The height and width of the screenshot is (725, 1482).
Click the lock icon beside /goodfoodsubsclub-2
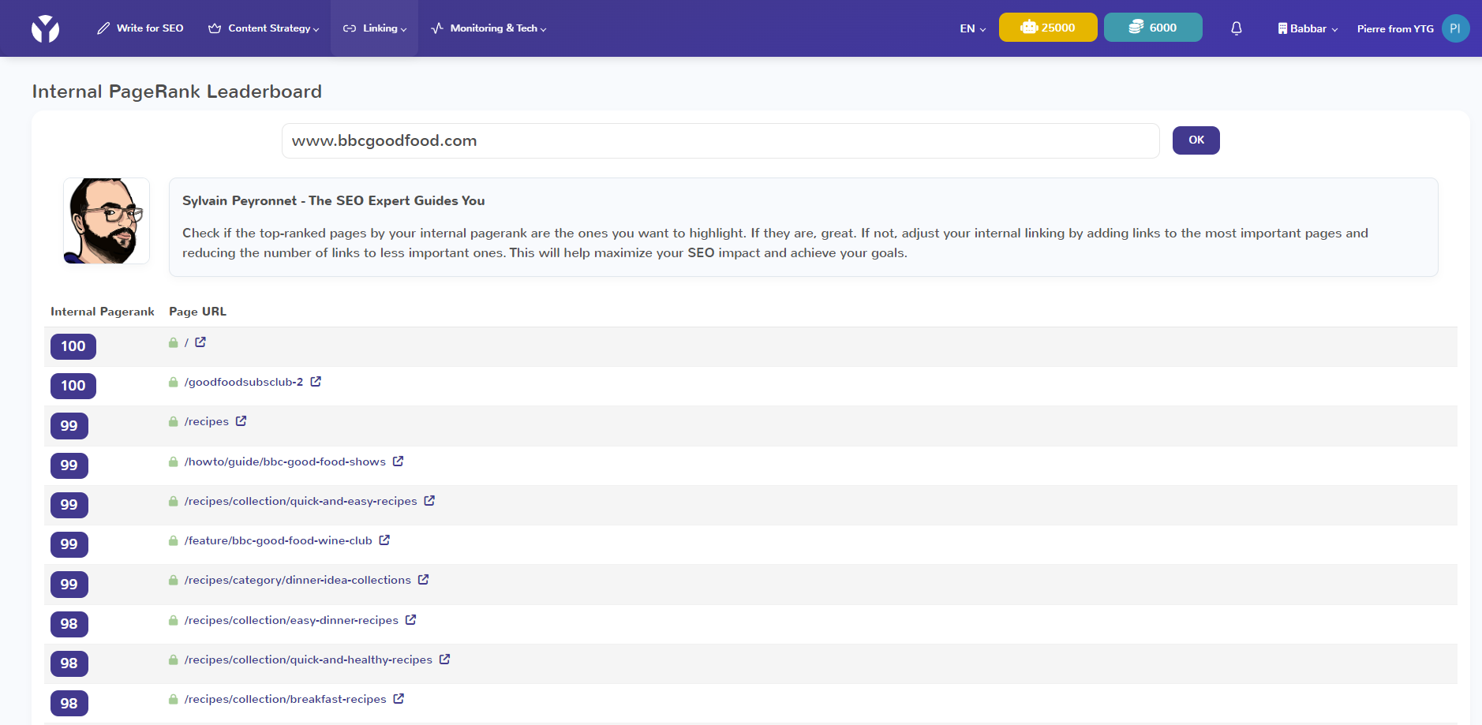pyautogui.click(x=173, y=382)
